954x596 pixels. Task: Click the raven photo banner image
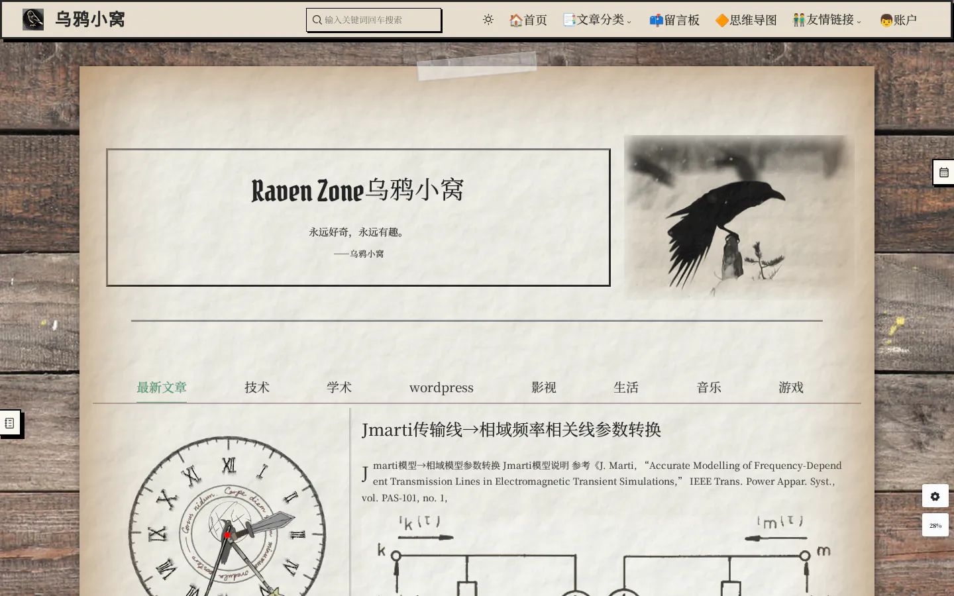coord(739,217)
